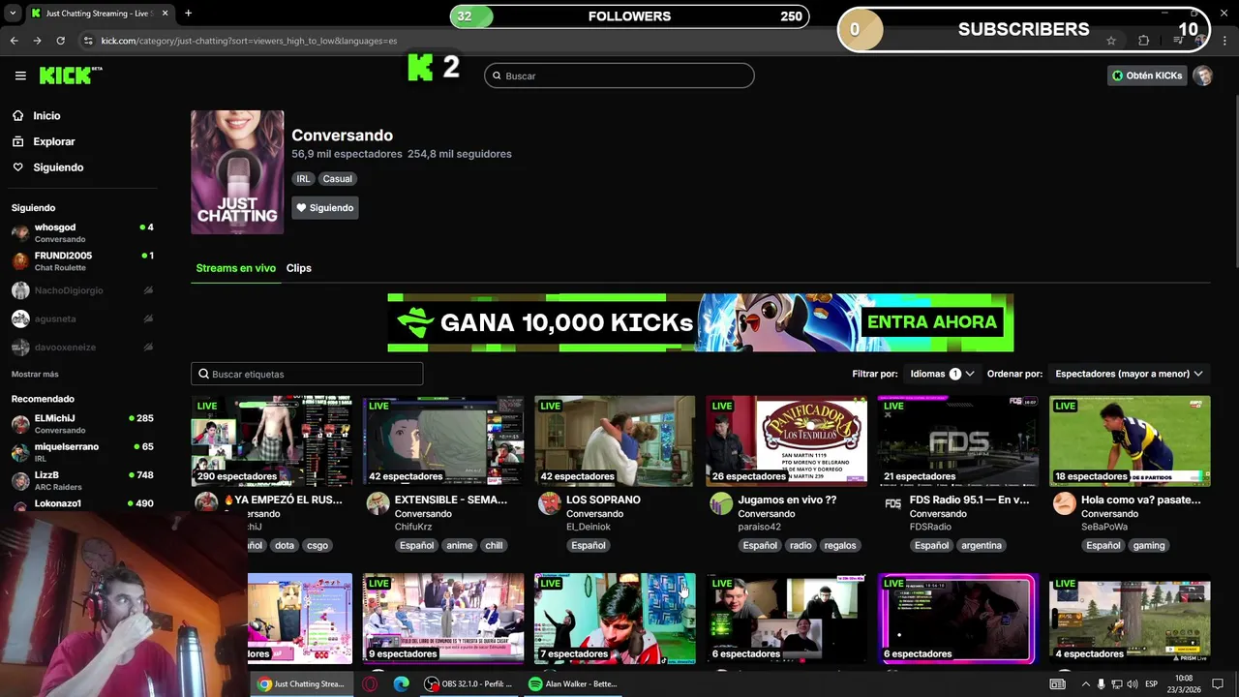Click the taskbar microphone icon
Image resolution: width=1239 pixels, height=697 pixels.
[1102, 683]
